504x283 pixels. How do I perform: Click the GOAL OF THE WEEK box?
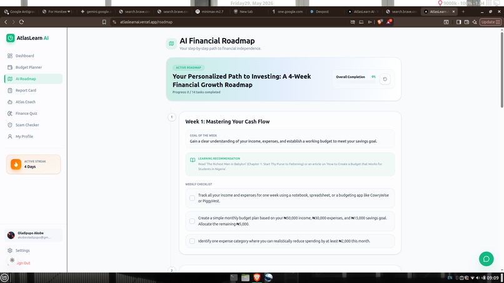(290, 139)
